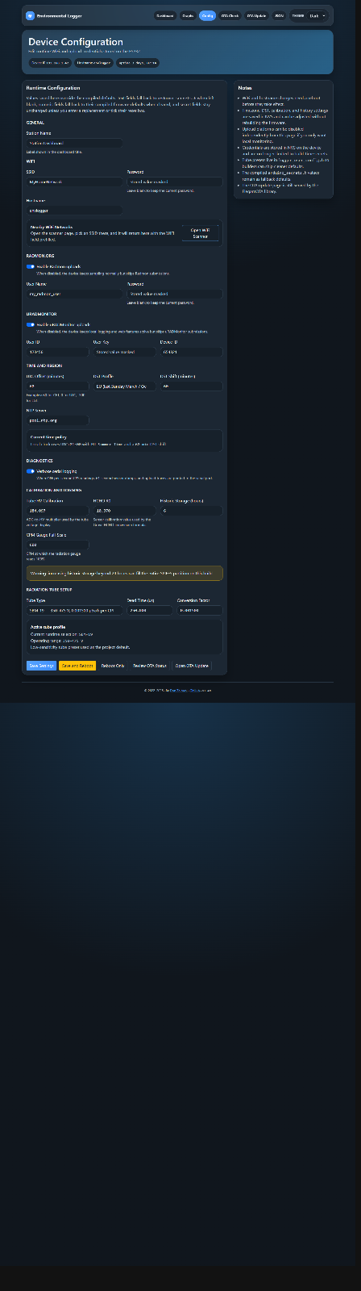Click the Save Settings button
361x1291 pixels.
click(41, 666)
